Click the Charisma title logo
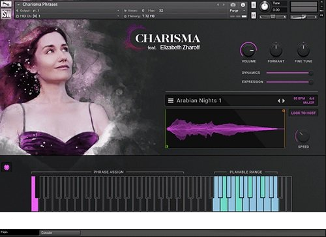Viewport: 326px width, 237px height. [x=168, y=38]
